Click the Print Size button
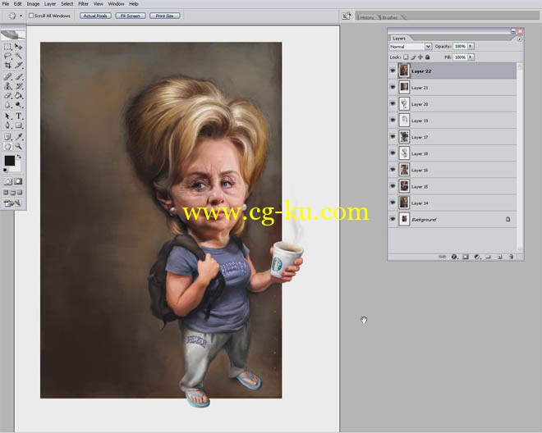This screenshot has width=542, height=433. [165, 16]
